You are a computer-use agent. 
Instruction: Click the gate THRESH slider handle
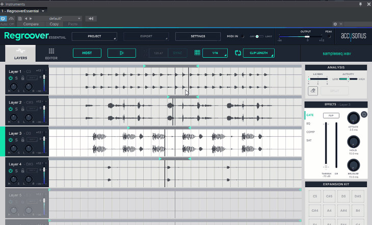pos(326,167)
